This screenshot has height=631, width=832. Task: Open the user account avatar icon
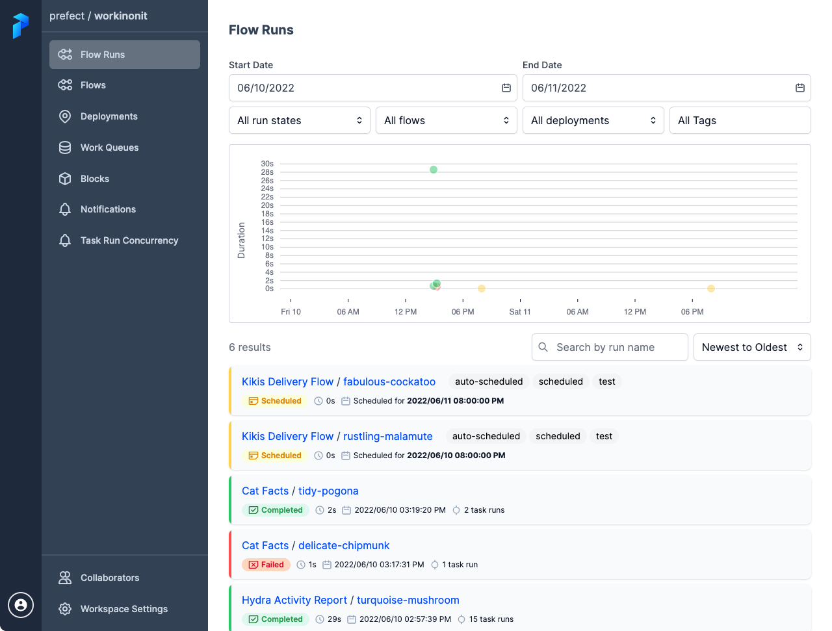pos(21,605)
